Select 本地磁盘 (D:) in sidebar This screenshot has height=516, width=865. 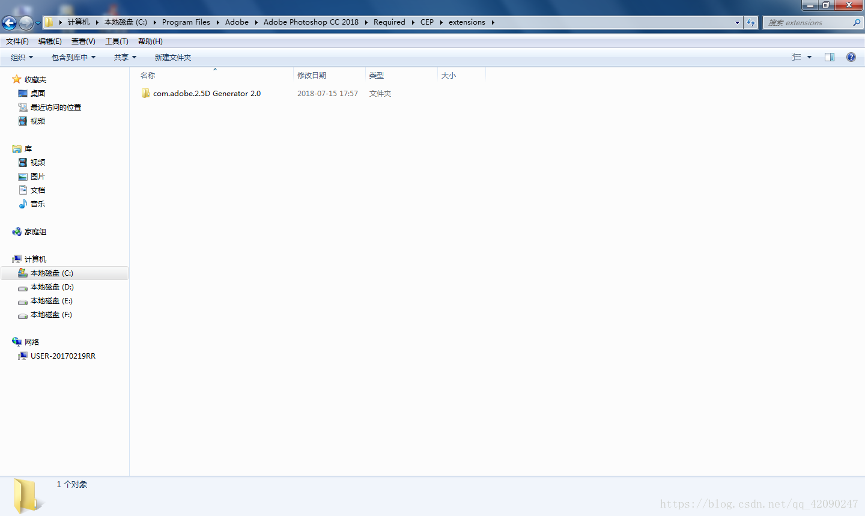[52, 287]
